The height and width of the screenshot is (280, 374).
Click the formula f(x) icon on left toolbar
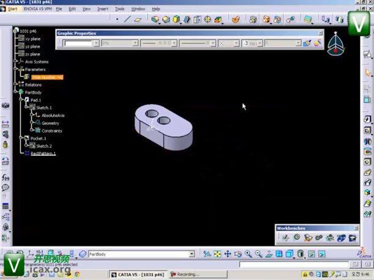pyautogui.click(x=6, y=178)
